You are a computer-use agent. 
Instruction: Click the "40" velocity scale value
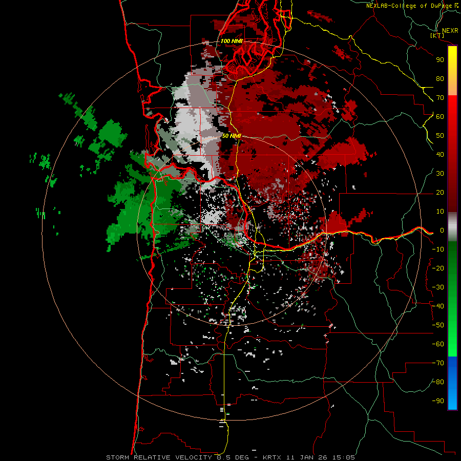pyautogui.click(x=440, y=154)
